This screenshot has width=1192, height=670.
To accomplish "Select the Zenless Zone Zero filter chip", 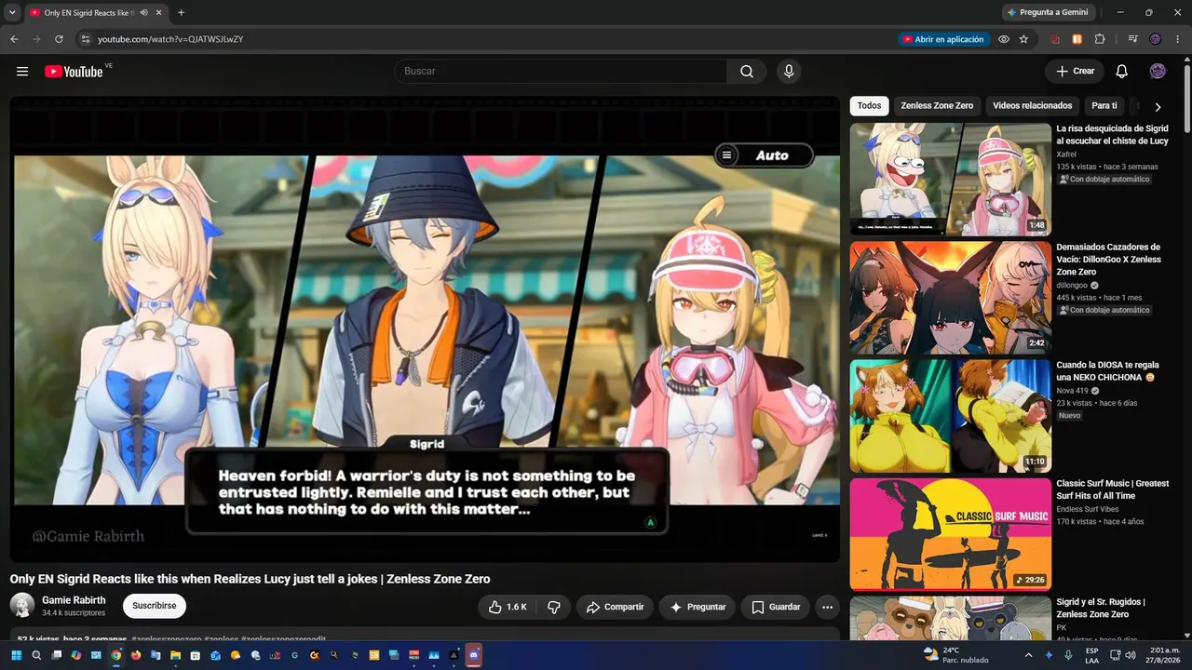I will (937, 106).
